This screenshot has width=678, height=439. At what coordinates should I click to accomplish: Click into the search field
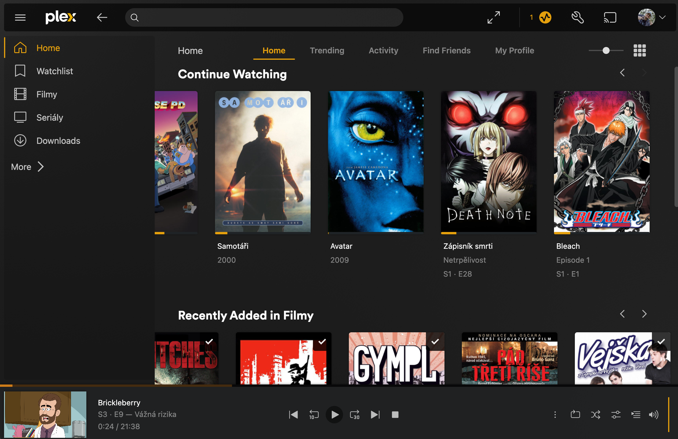[264, 18]
